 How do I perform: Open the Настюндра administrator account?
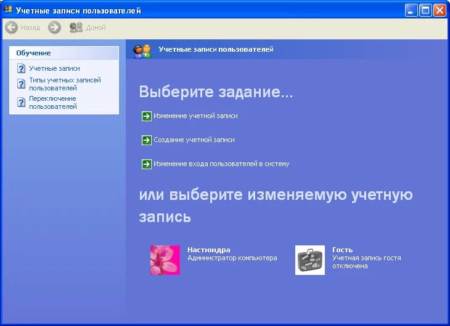[x=208, y=250]
